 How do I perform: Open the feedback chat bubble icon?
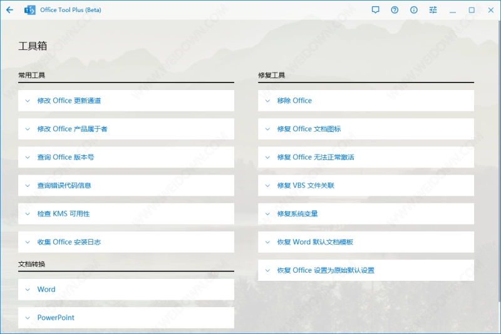click(x=375, y=10)
